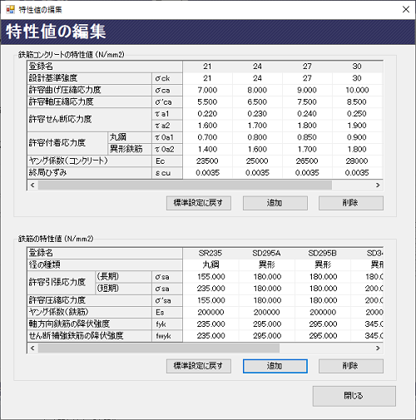416x420 pixels.
Task: Select the σca cell valued 7.000
Action: 207,90
